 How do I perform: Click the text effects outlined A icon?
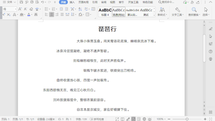(x=14, y=14)
